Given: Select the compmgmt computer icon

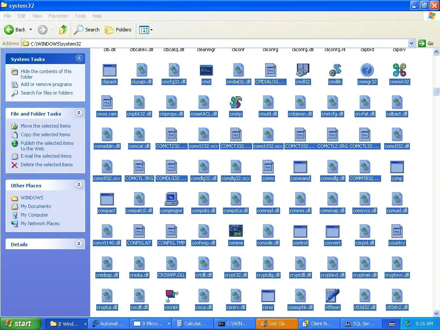Looking at the screenshot, I should [x=171, y=199].
